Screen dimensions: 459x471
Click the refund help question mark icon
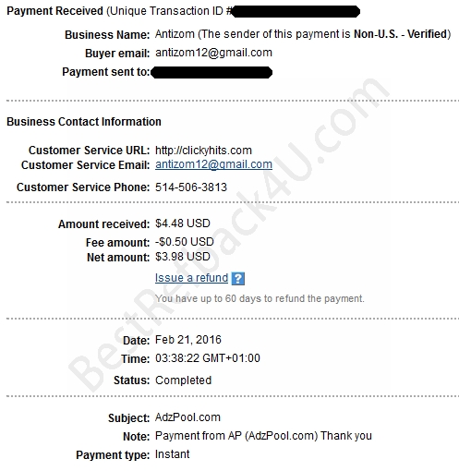coord(238,279)
